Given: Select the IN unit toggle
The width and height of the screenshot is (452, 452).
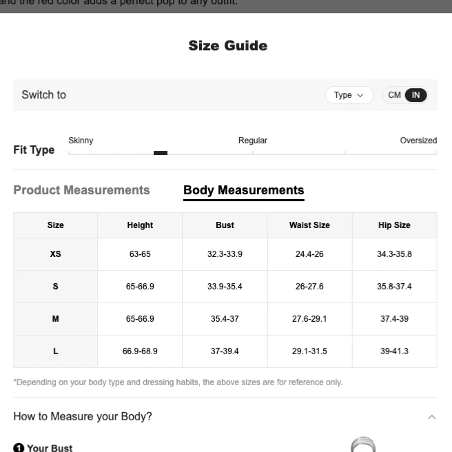Looking at the screenshot, I should 415,95.
